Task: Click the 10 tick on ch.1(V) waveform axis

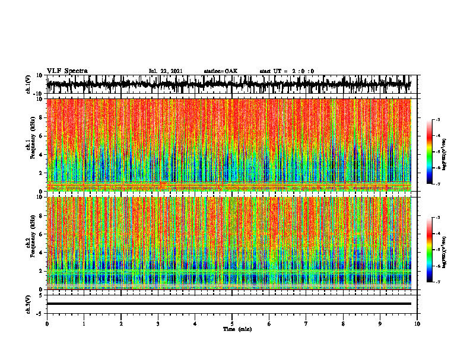Action: tap(40, 76)
